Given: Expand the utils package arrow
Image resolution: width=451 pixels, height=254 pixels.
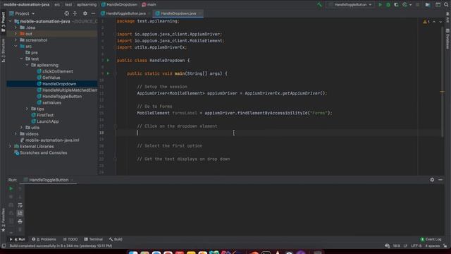Looking at the screenshot, I should 22,128.
